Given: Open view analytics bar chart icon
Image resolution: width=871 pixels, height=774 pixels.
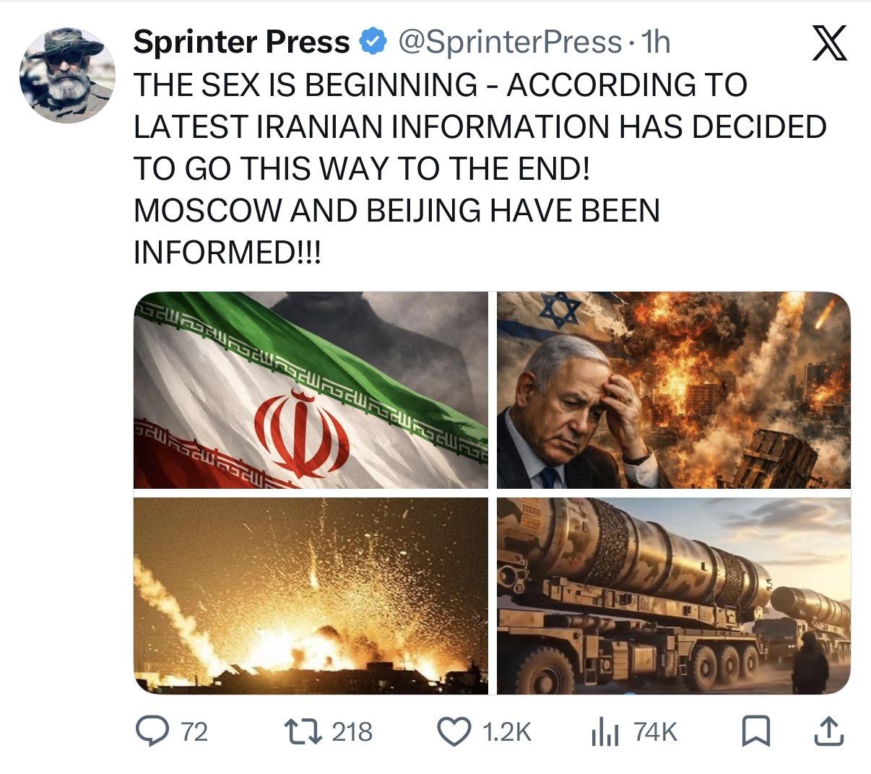Looking at the screenshot, I should (x=605, y=732).
